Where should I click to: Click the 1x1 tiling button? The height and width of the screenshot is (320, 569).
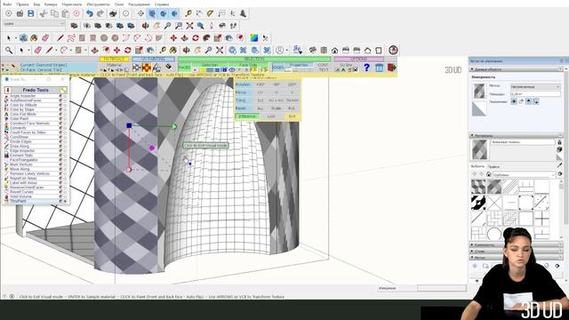[260, 100]
